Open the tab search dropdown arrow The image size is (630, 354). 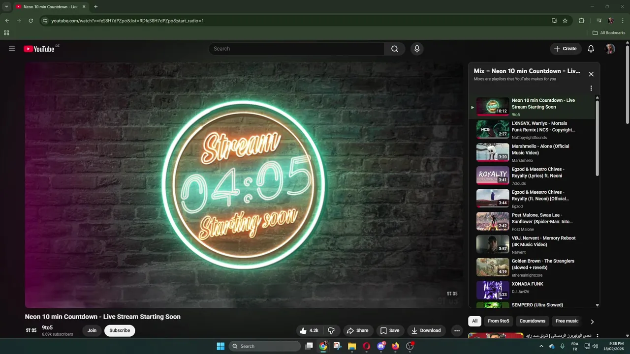(x=6, y=7)
